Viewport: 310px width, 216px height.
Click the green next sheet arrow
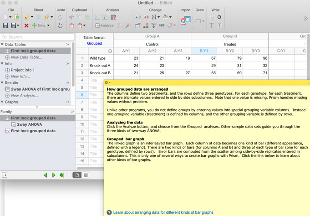click(x=53, y=175)
